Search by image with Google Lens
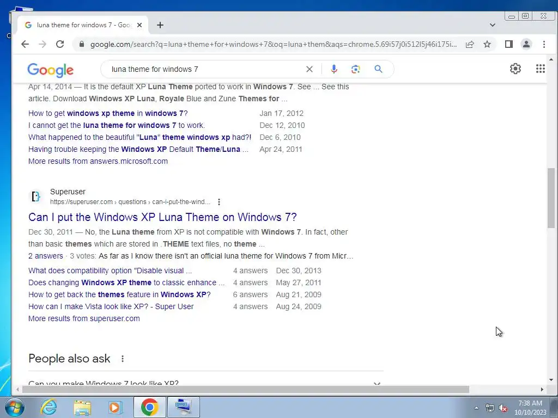Viewport: 558px width, 418px height. click(355, 69)
